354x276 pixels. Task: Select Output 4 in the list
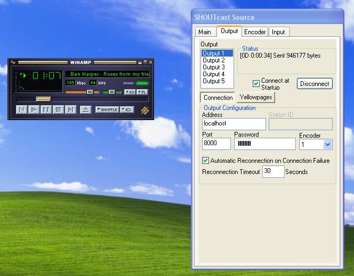coord(217,74)
